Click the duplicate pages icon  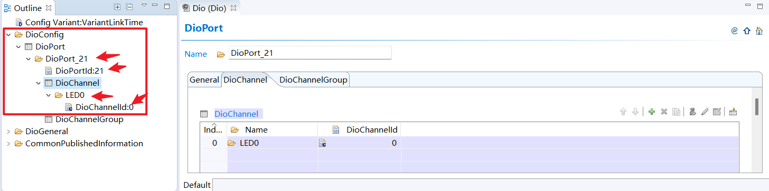pos(676,112)
